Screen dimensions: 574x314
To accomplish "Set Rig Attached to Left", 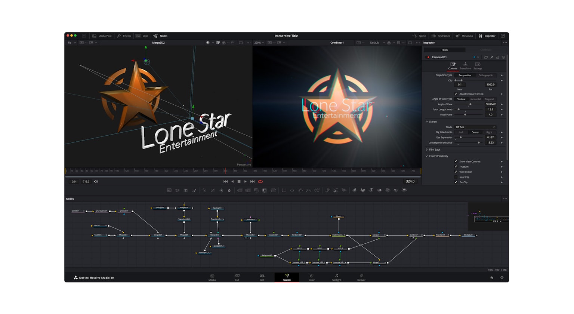I will (461, 132).
